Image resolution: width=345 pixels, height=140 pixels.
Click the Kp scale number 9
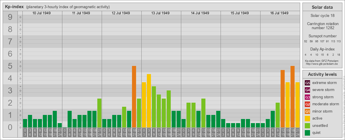(10, 17)
